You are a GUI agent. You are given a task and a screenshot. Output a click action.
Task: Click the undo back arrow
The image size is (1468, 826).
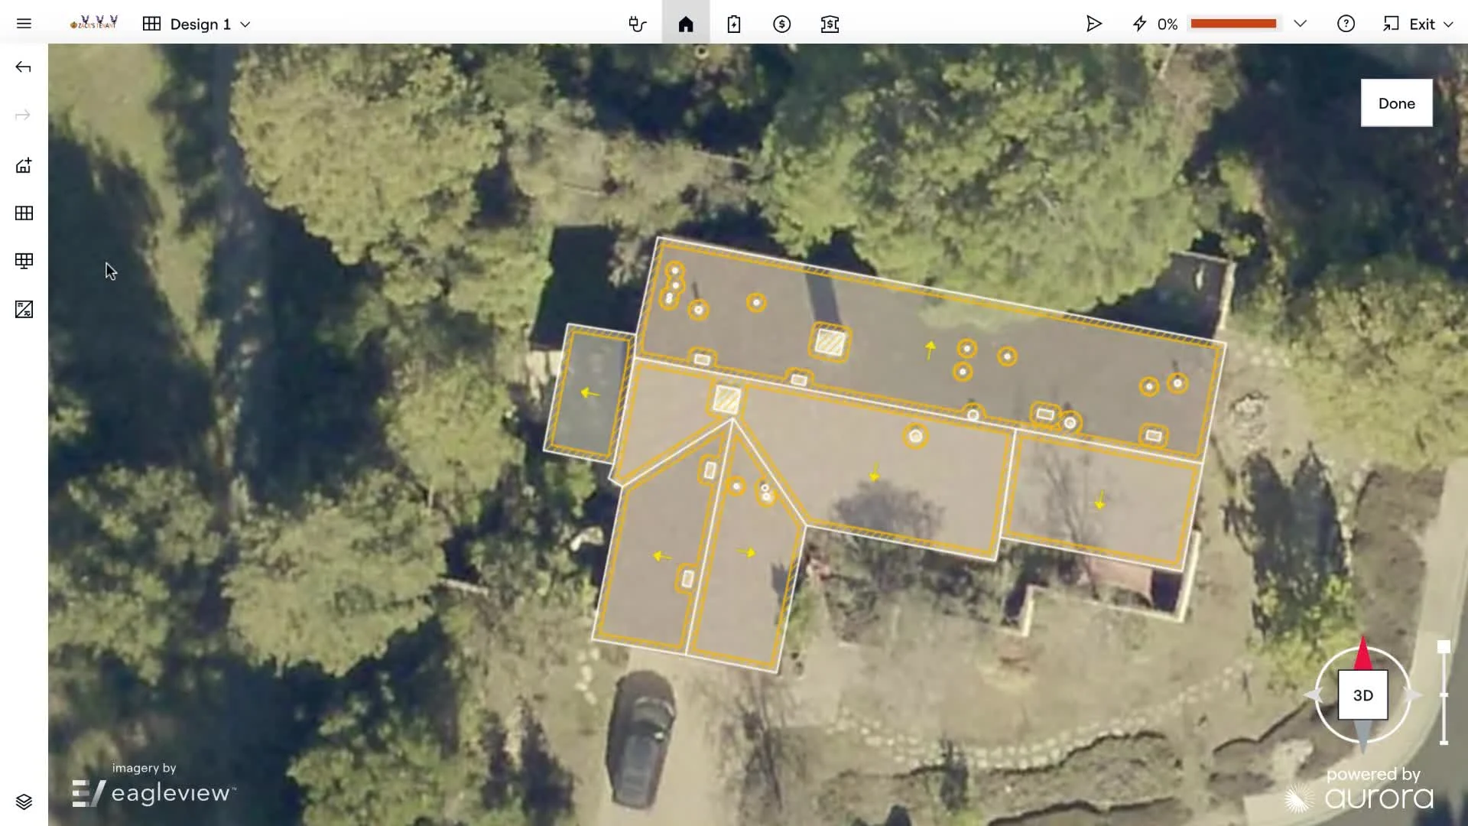tap(24, 67)
